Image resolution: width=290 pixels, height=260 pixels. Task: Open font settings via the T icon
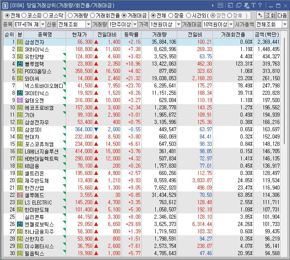pos(253,5)
